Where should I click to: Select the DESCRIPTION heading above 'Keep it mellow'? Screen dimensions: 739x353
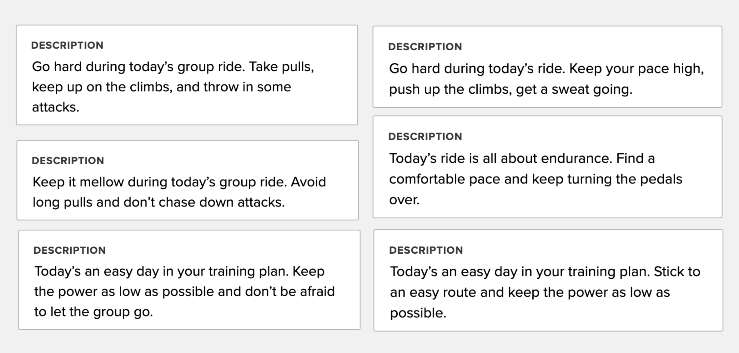pos(68,161)
